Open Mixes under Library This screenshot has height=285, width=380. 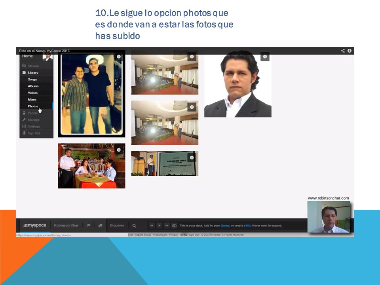coord(32,100)
